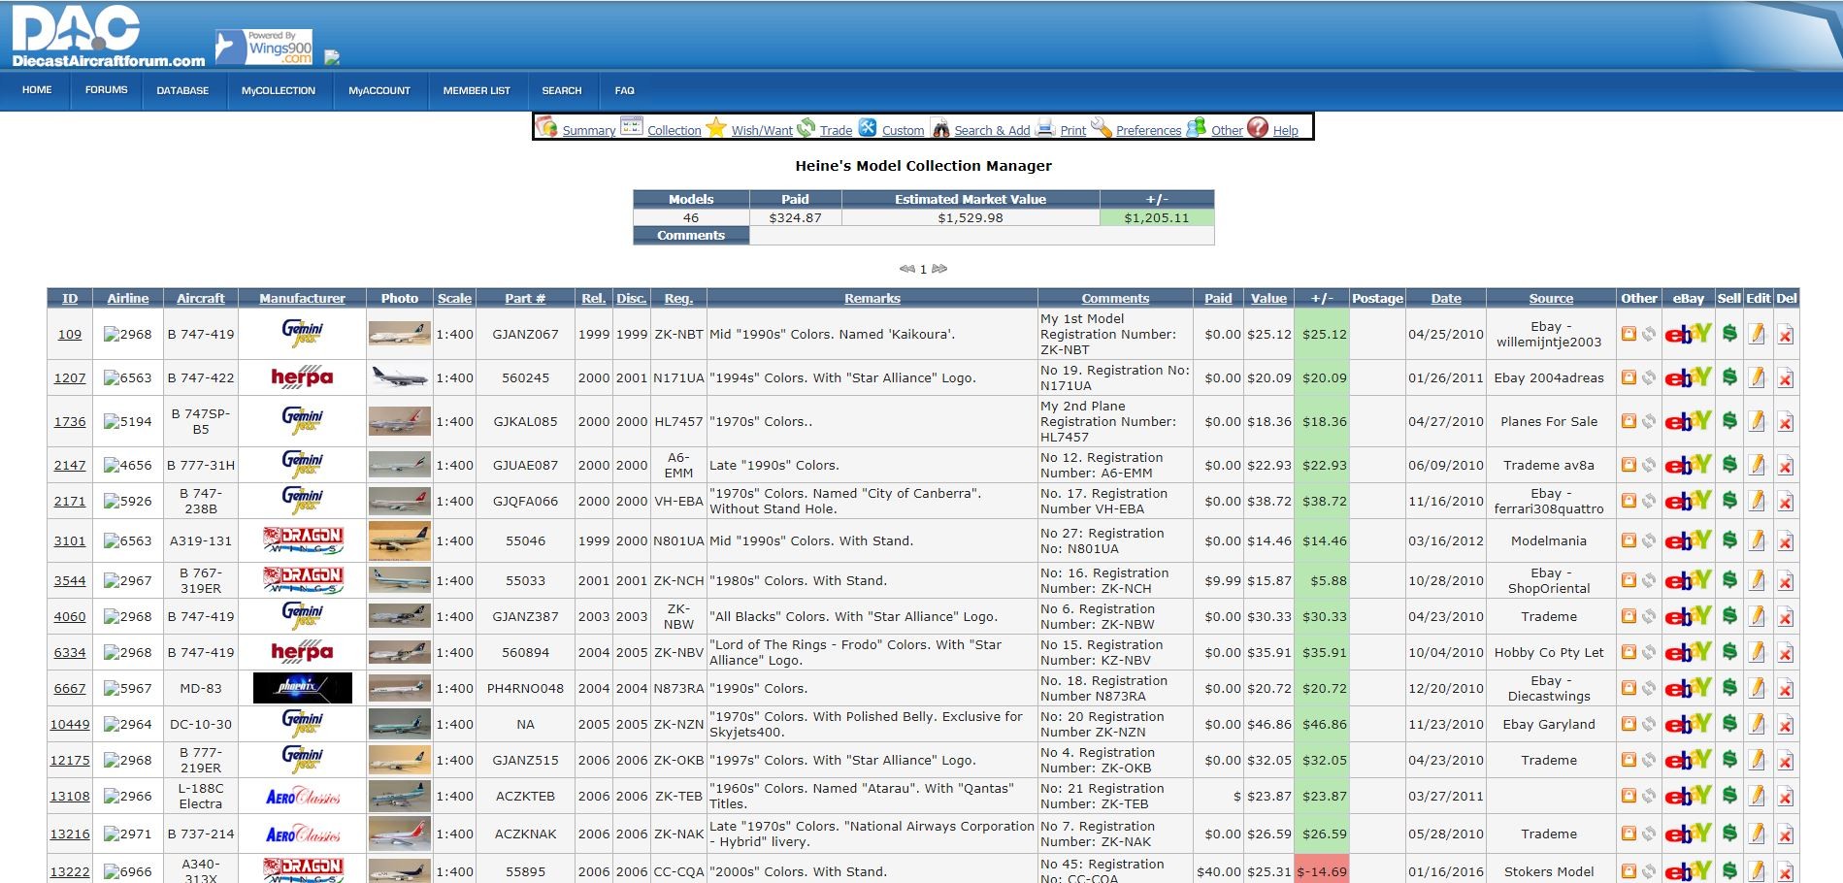This screenshot has width=1843, height=883.
Task: Click the green Trade arrows icon in the toolbar
Action: coord(806,127)
